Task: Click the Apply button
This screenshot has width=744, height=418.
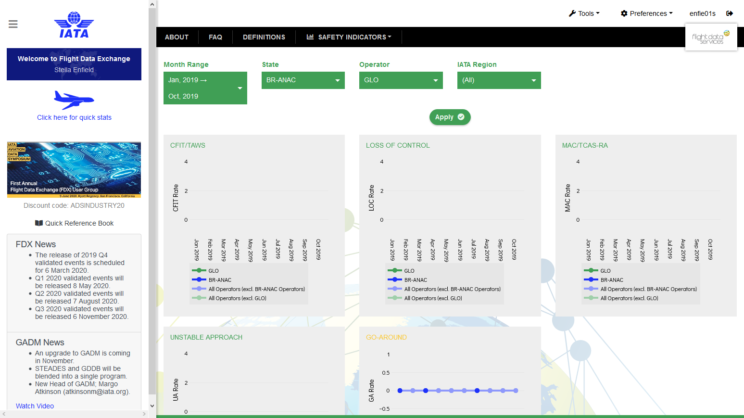Action: click(x=450, y=117)
